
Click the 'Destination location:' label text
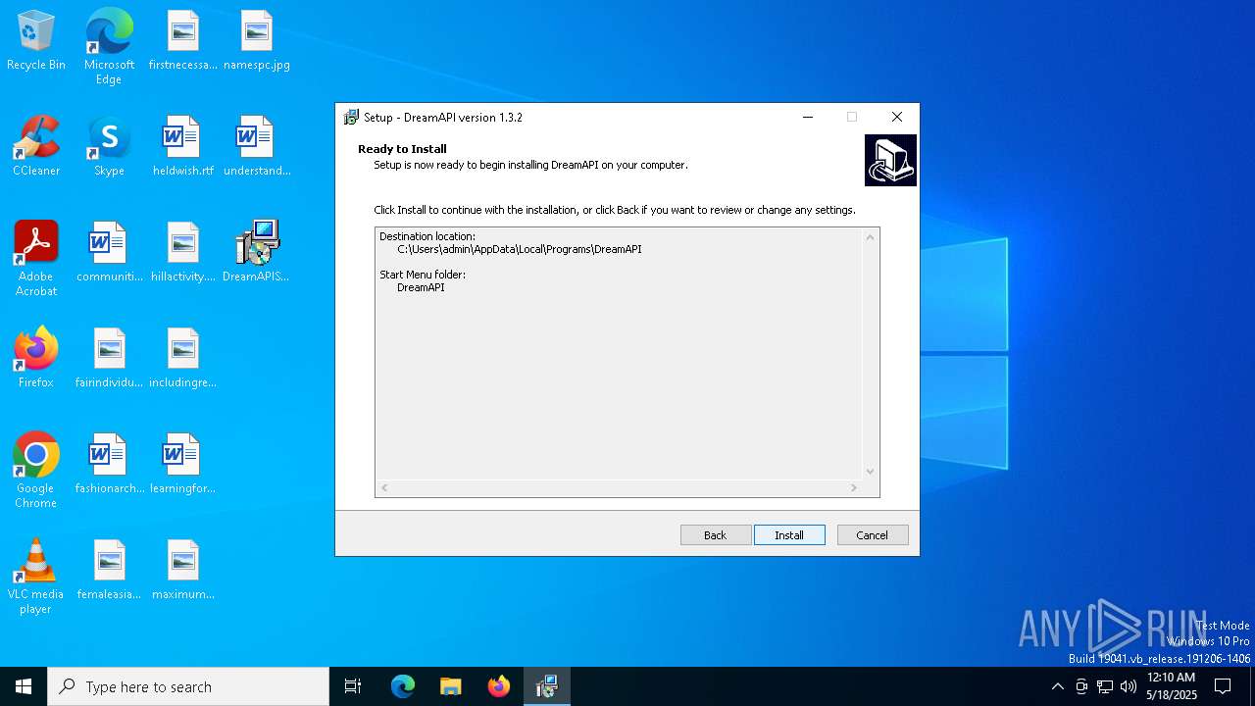tap(427, 236)
